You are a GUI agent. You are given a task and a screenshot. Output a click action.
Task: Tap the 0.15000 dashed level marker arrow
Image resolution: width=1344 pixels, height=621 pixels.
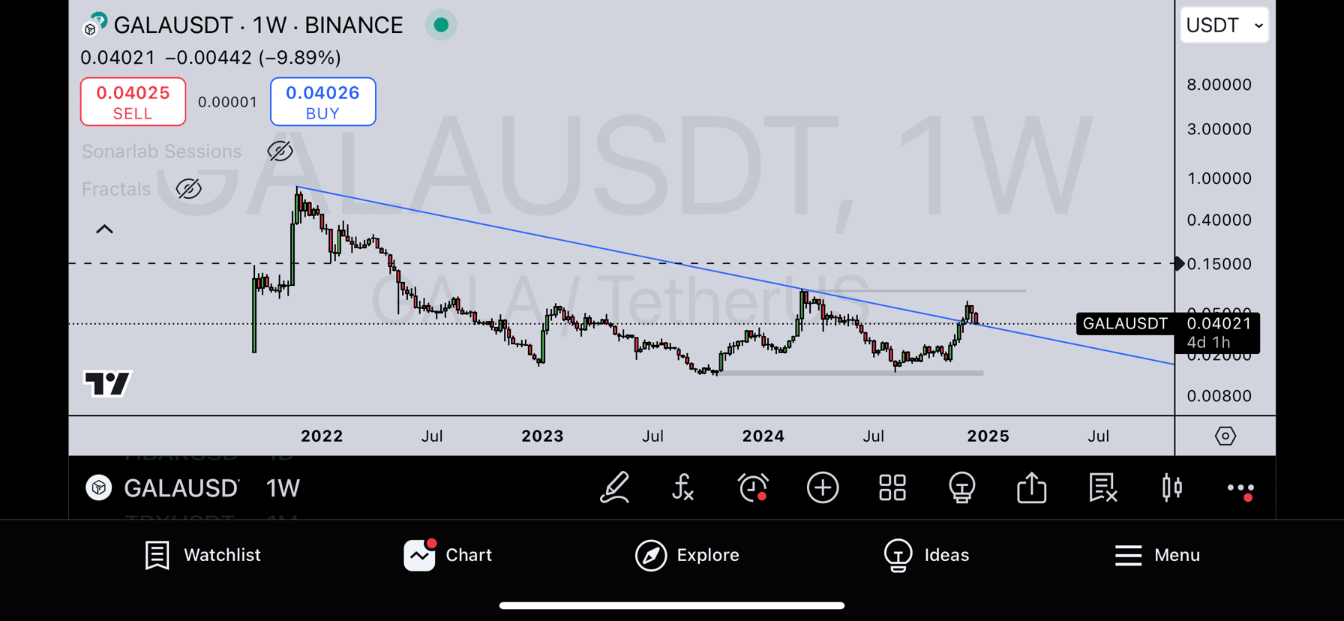click(x=1179, y=263)
